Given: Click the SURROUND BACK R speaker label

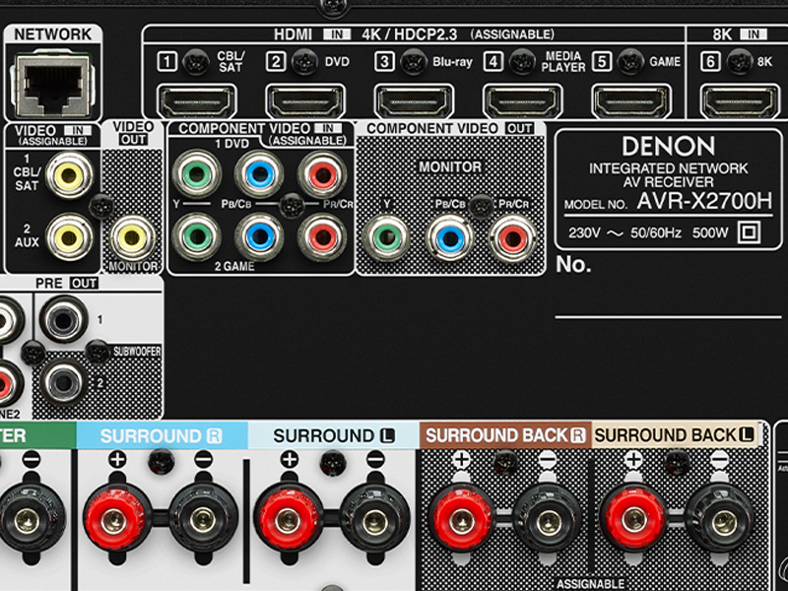Looking at the screenshot, I should click(505, 435).
